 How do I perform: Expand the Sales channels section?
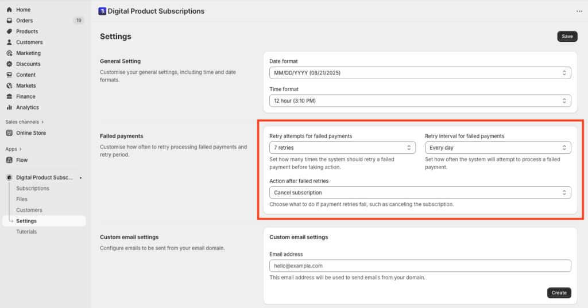[24, 122]
